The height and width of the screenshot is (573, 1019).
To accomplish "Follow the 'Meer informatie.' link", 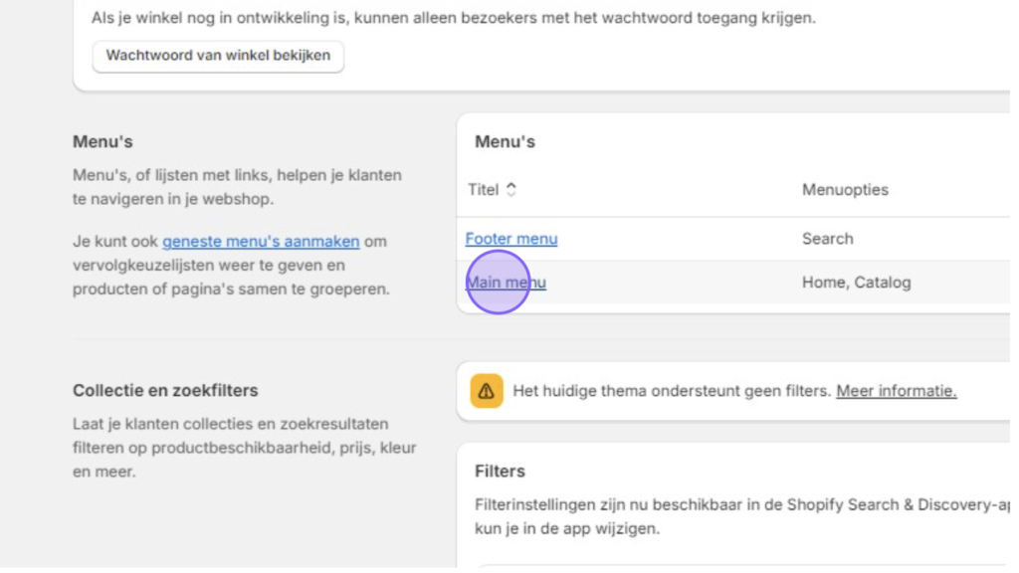I will point(896,391).
